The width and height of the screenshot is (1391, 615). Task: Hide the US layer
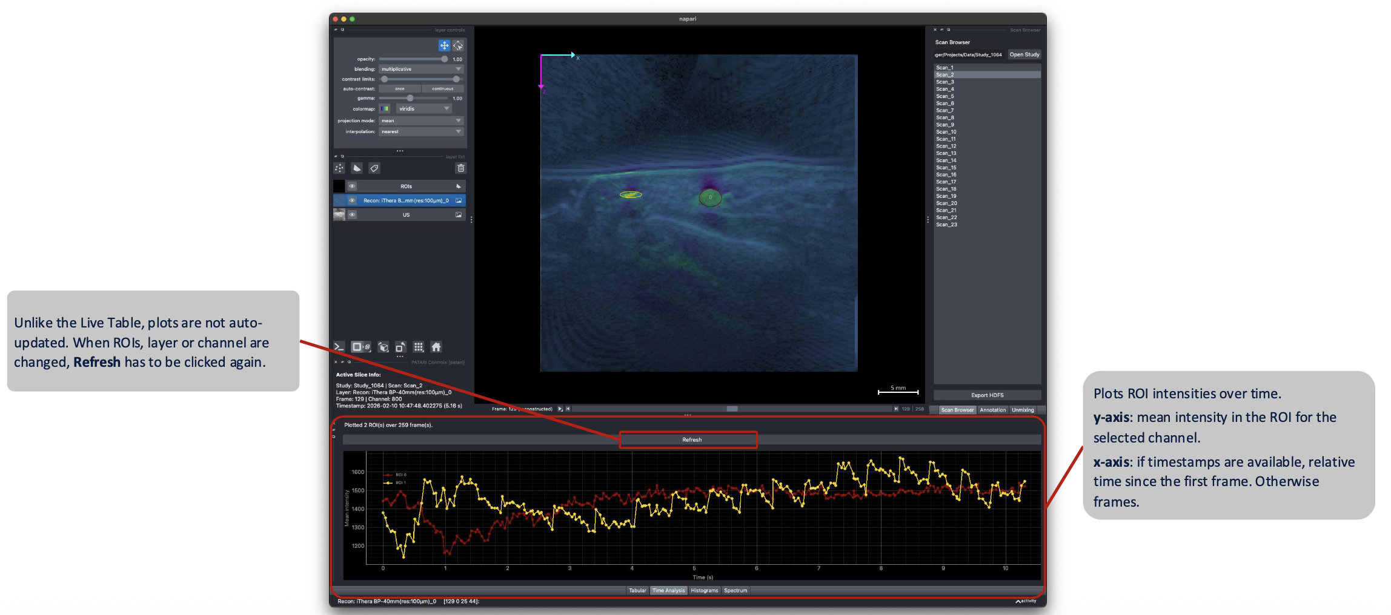pyautogui.click(x=352, y=215)
